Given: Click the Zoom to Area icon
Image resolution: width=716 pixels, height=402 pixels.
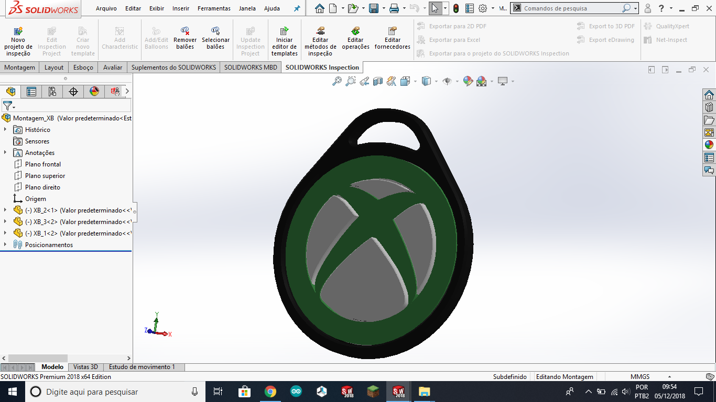Looking at the screenshot, I should tap(351, 81).
